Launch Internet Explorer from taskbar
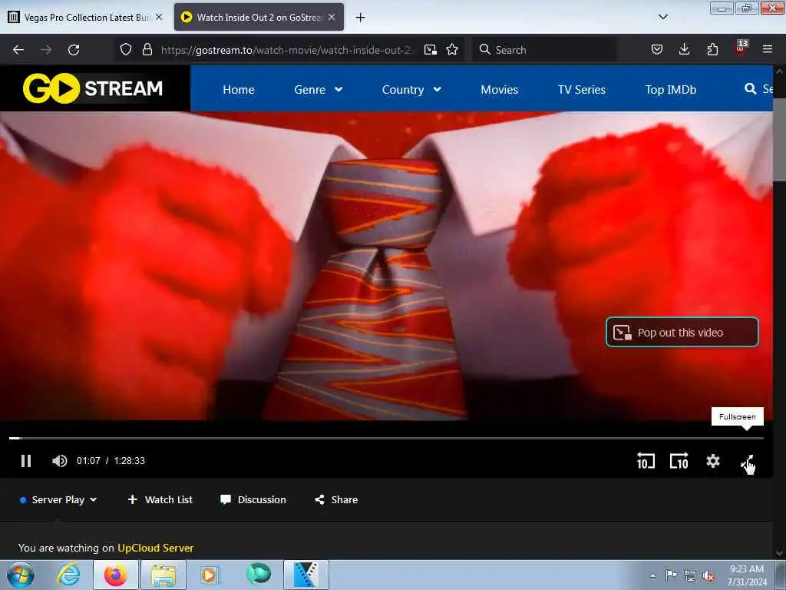Viewport: 786px width, 590px height. [x=68, y=575]
